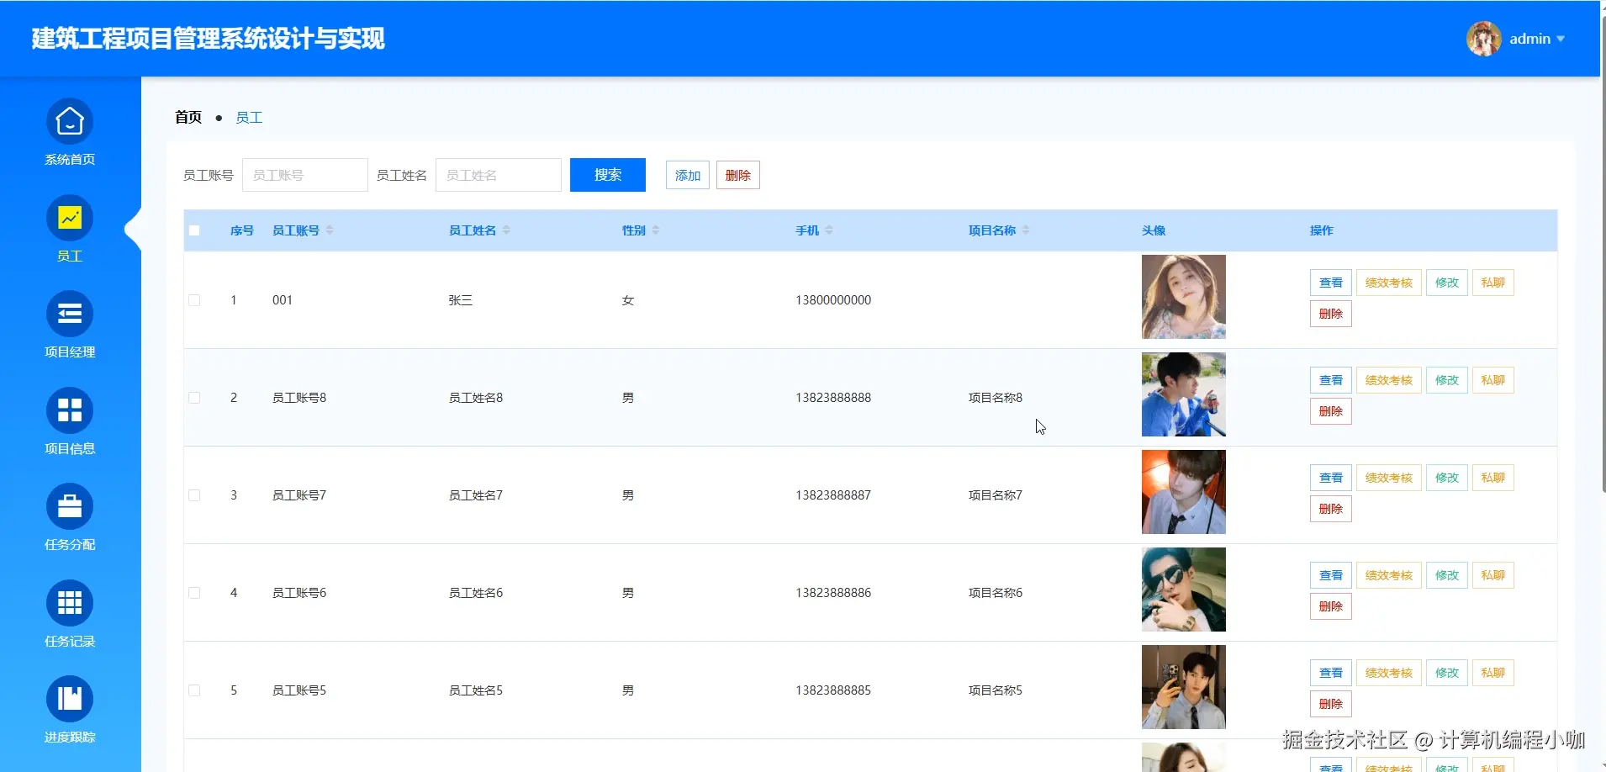Click 私聊 for 员工姓名8
The image size is (1606, 772).
coord(1493,380)
